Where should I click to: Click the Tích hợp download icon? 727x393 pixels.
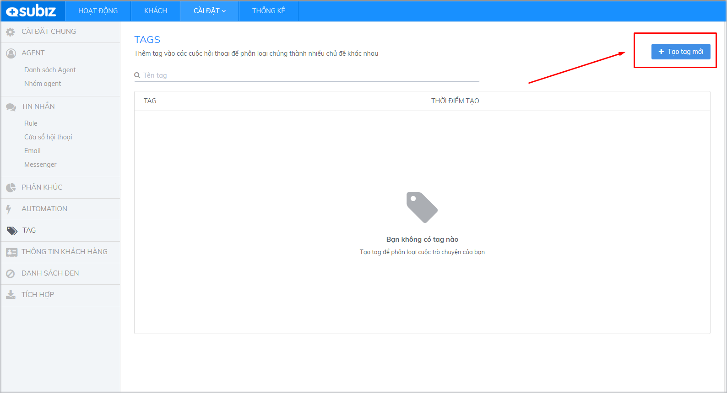(11, 295)
